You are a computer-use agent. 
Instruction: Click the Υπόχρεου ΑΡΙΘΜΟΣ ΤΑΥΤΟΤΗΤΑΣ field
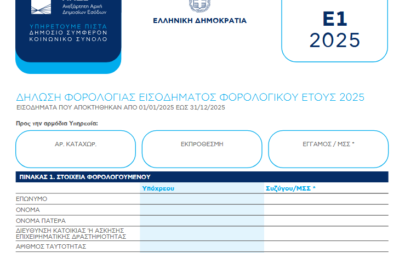tap(202, 246)
